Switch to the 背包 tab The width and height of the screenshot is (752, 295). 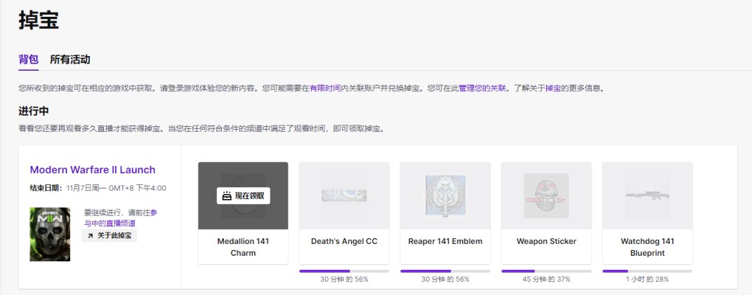[x=28, y=60]
